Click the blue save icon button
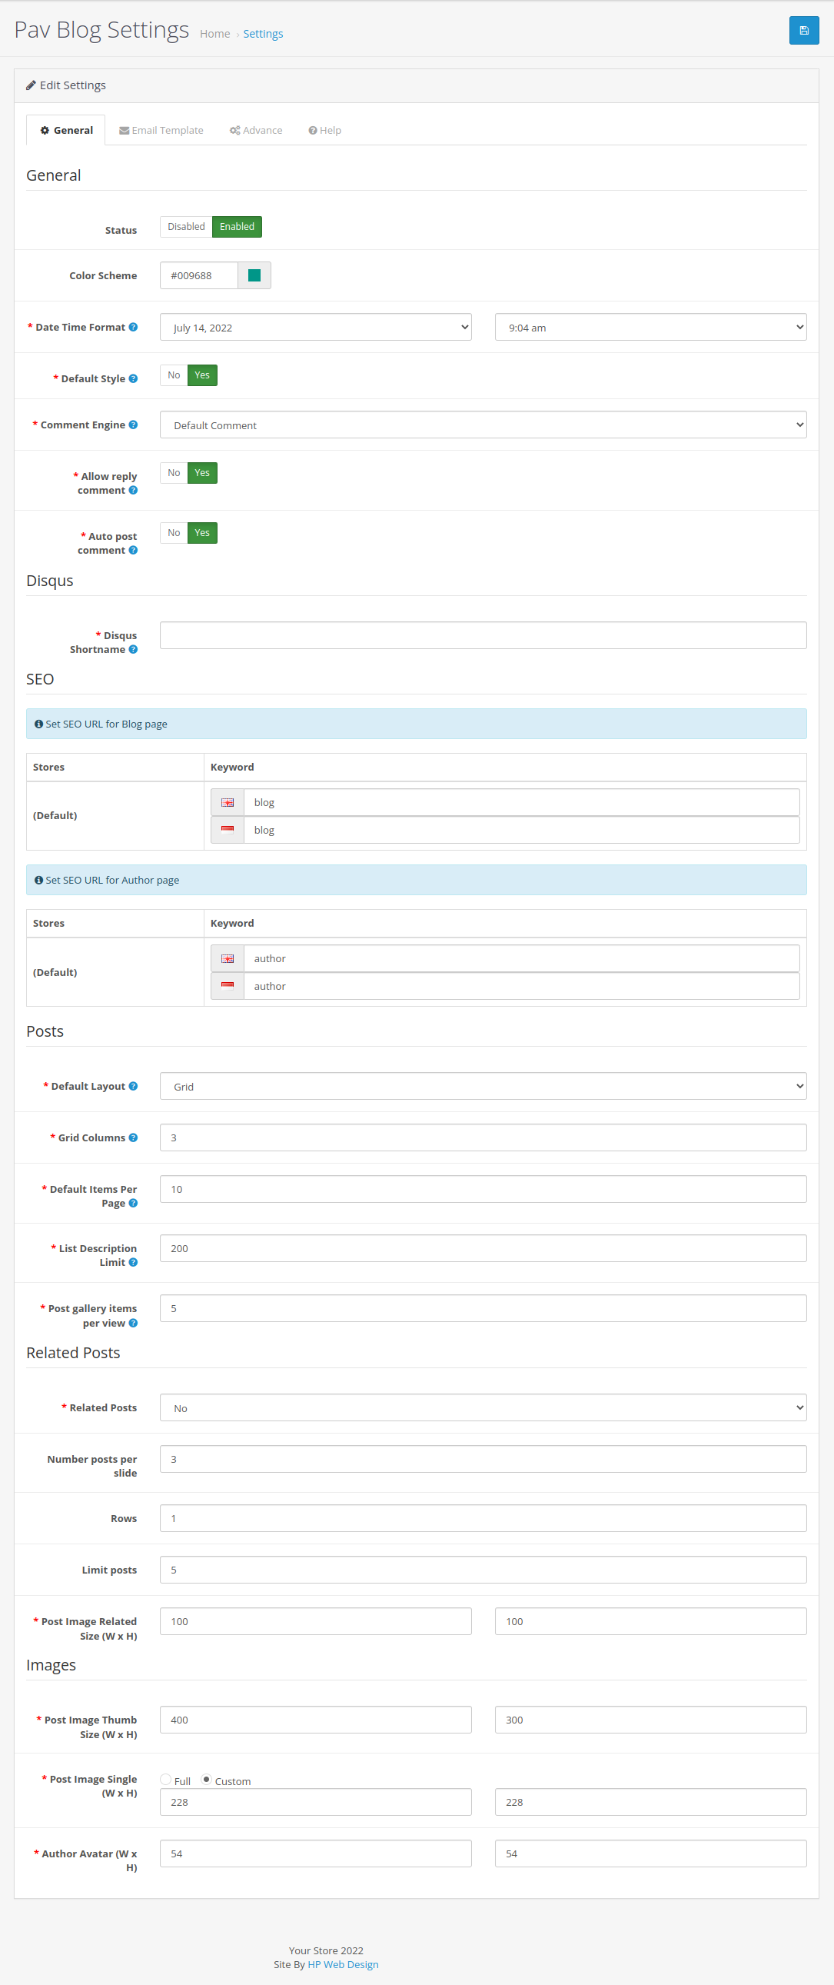This screenshot has width=834, height=1985. pos(803,31)
